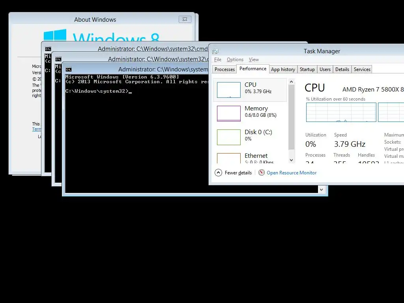Viewport: 404px width, 303px height.
Task: Close the About Windows dialog
Action: click(185, 19)
